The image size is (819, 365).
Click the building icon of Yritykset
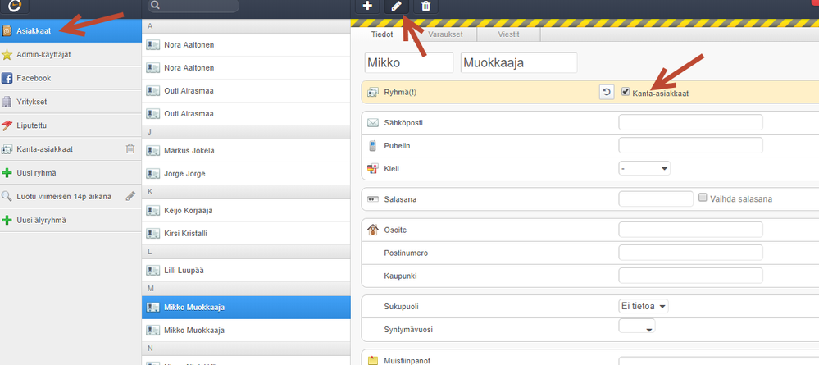pyautogui.click(x=7, y=102)
